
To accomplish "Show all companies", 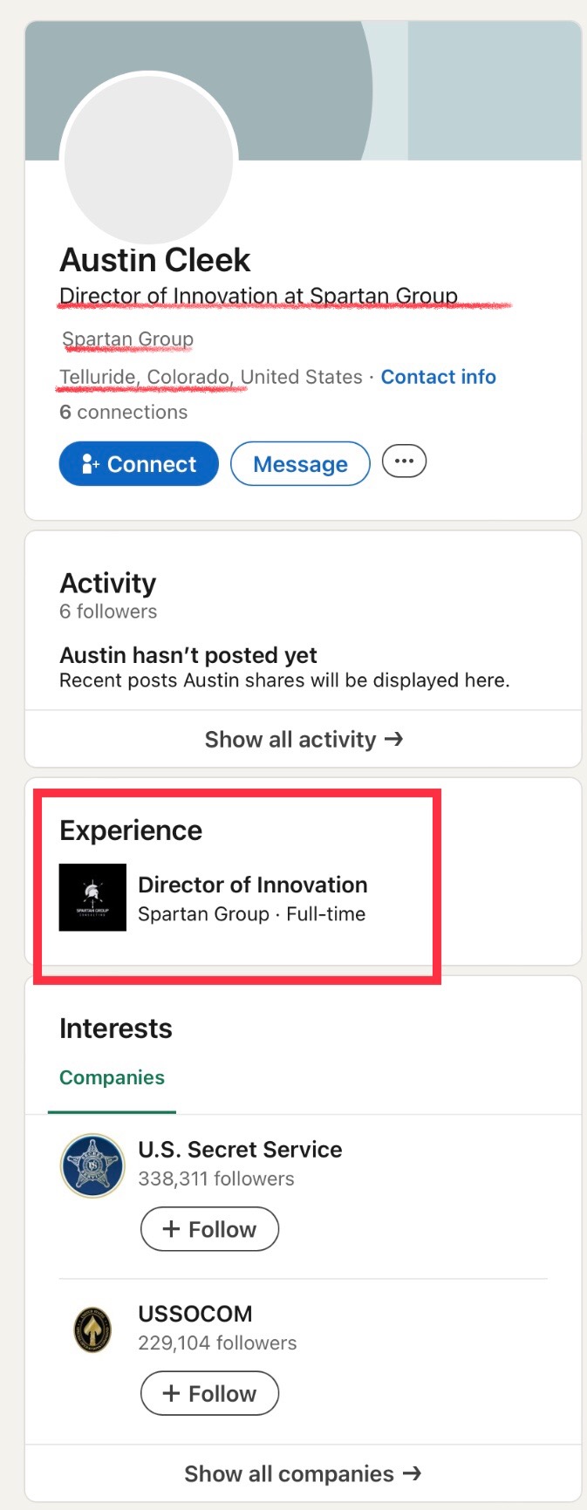I will pyautogui.click(x=303, y=1473).
